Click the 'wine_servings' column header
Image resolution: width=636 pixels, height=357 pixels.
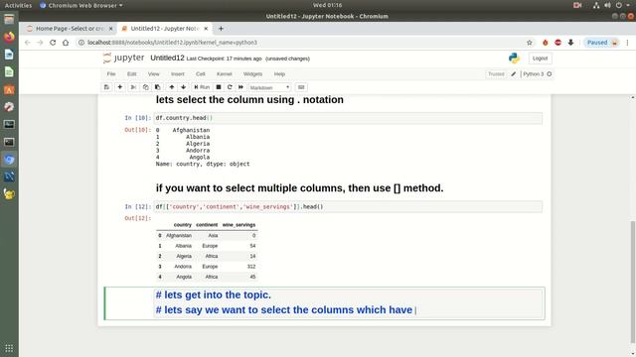[238, 225]
